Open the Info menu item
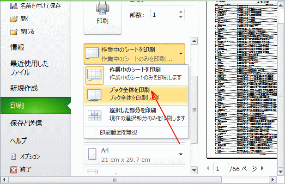The width and height of the screenshot is (285, 184). (17, 48)
